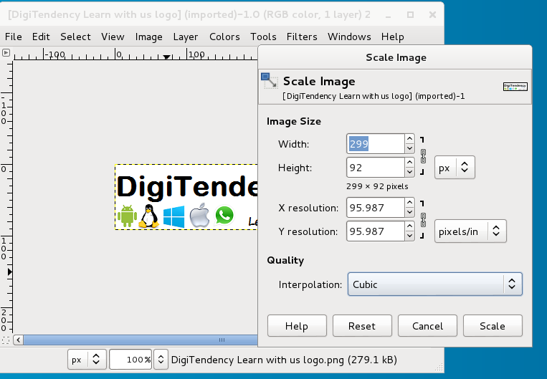Decrease Height with the down arrow

pyautogui.click(x=409, y=172)
